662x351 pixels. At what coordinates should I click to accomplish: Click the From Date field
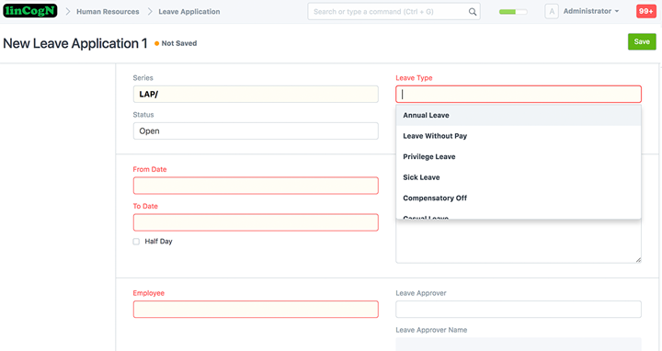pyautogui.click(x=256, y=186)
